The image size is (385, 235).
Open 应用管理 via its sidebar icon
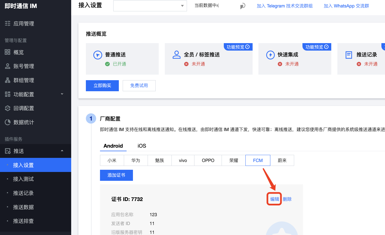click(x=8, y=23)
